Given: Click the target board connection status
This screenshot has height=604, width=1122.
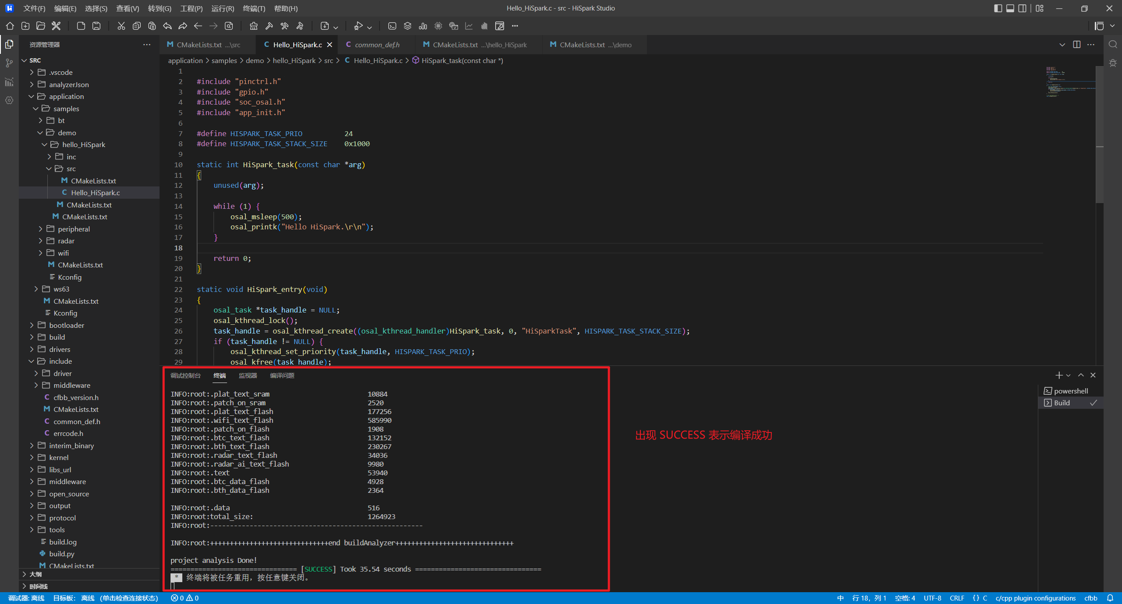Looking at the screenshot, I should pos(105,598).
